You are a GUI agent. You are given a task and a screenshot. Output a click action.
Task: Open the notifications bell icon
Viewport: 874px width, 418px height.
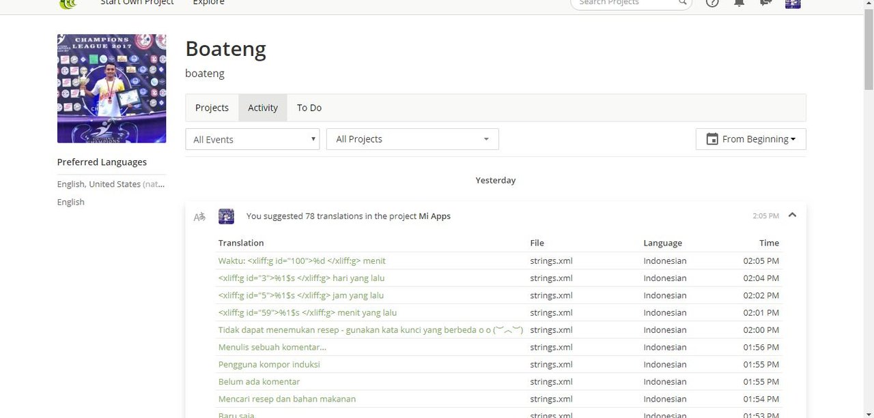(x=739, y=3)
